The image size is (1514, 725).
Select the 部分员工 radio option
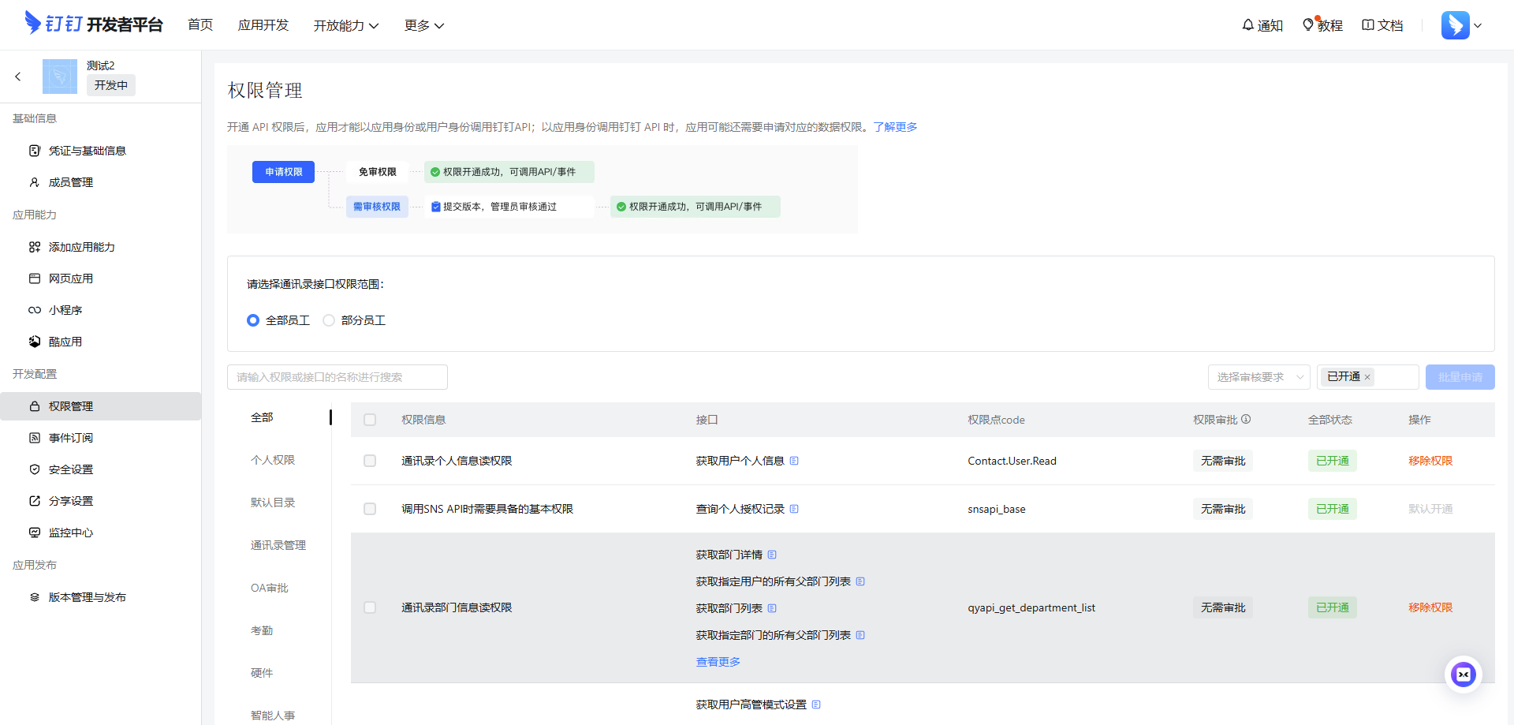[x=329, y=320]
